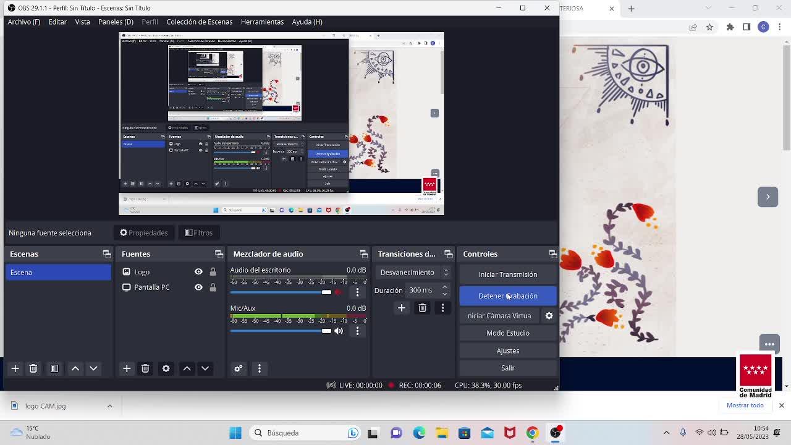Open Audio del escritorio options menu
Viewport: 791px width, 445px height.
357,292
